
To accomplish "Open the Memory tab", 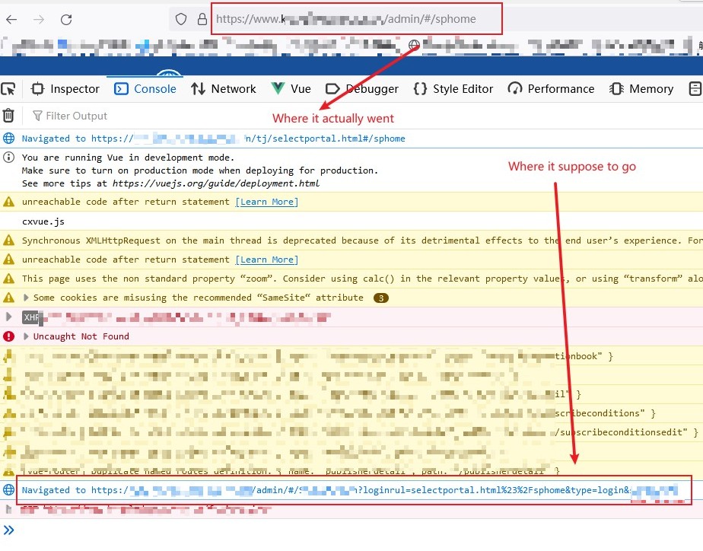I will tap(641, 89).
